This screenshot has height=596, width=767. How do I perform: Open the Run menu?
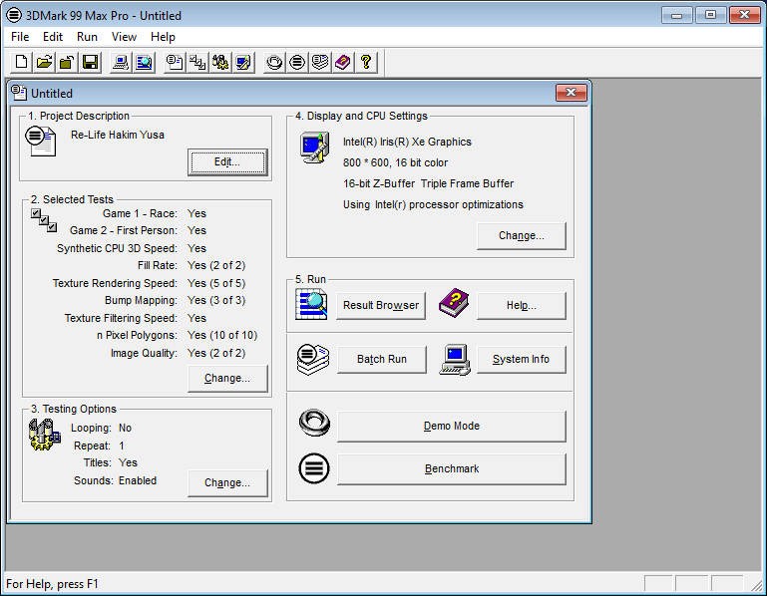[87, 37]
